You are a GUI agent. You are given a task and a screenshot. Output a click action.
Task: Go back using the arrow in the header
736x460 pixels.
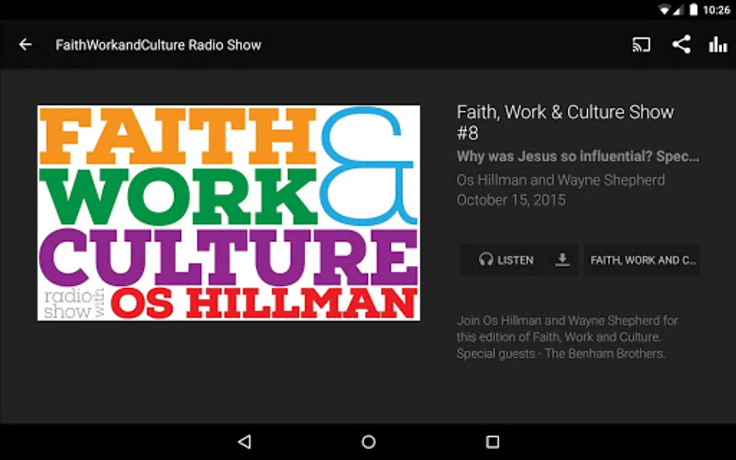[x=25, y=45]
